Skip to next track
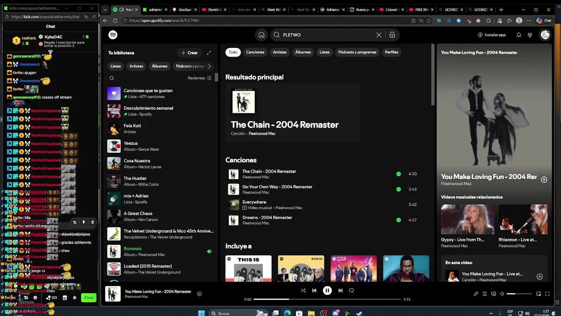 [341, 290]
